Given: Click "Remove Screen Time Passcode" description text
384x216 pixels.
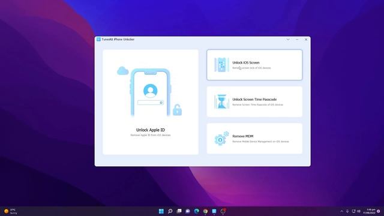Looking at the screenshot, I should click(257, 105).
